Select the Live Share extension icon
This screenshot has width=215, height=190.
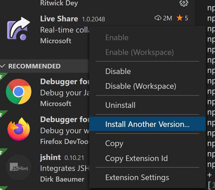coord(19,29)
